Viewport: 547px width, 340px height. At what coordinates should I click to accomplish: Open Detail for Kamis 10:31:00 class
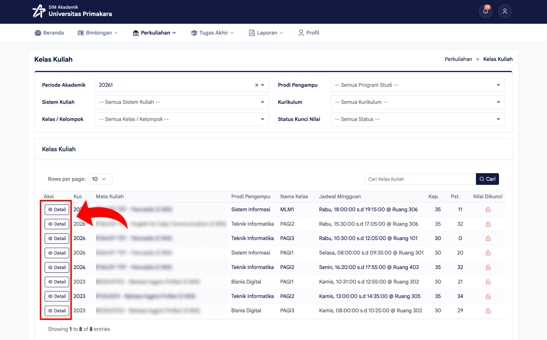[57, 282]
